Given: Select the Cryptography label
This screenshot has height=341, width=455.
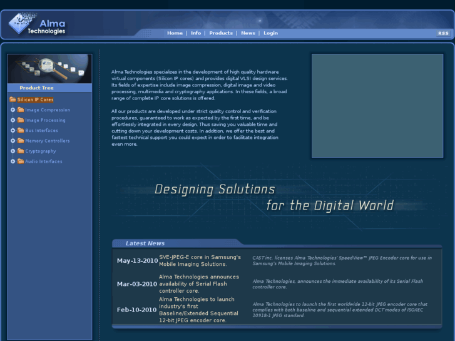Looking at the screenshot, I should (x=40, y=151).
